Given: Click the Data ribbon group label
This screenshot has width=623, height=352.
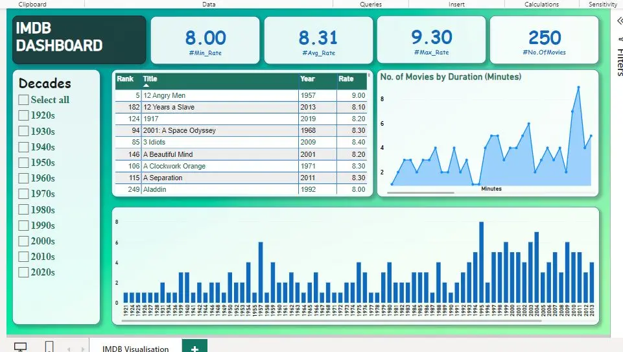Looking at the screenshot, I should point(209,5).
